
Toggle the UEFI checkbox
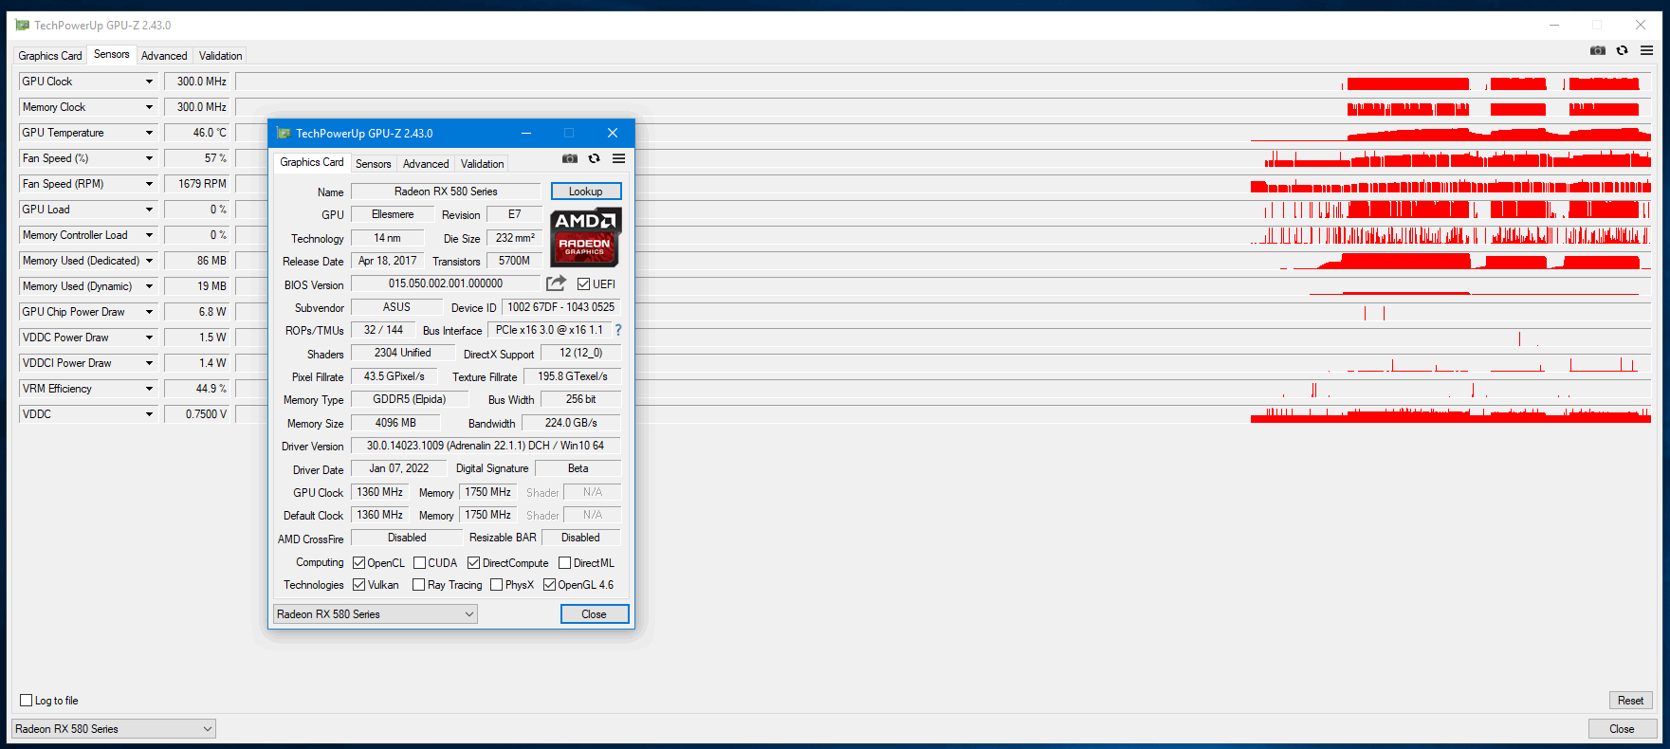pos(584,283)
